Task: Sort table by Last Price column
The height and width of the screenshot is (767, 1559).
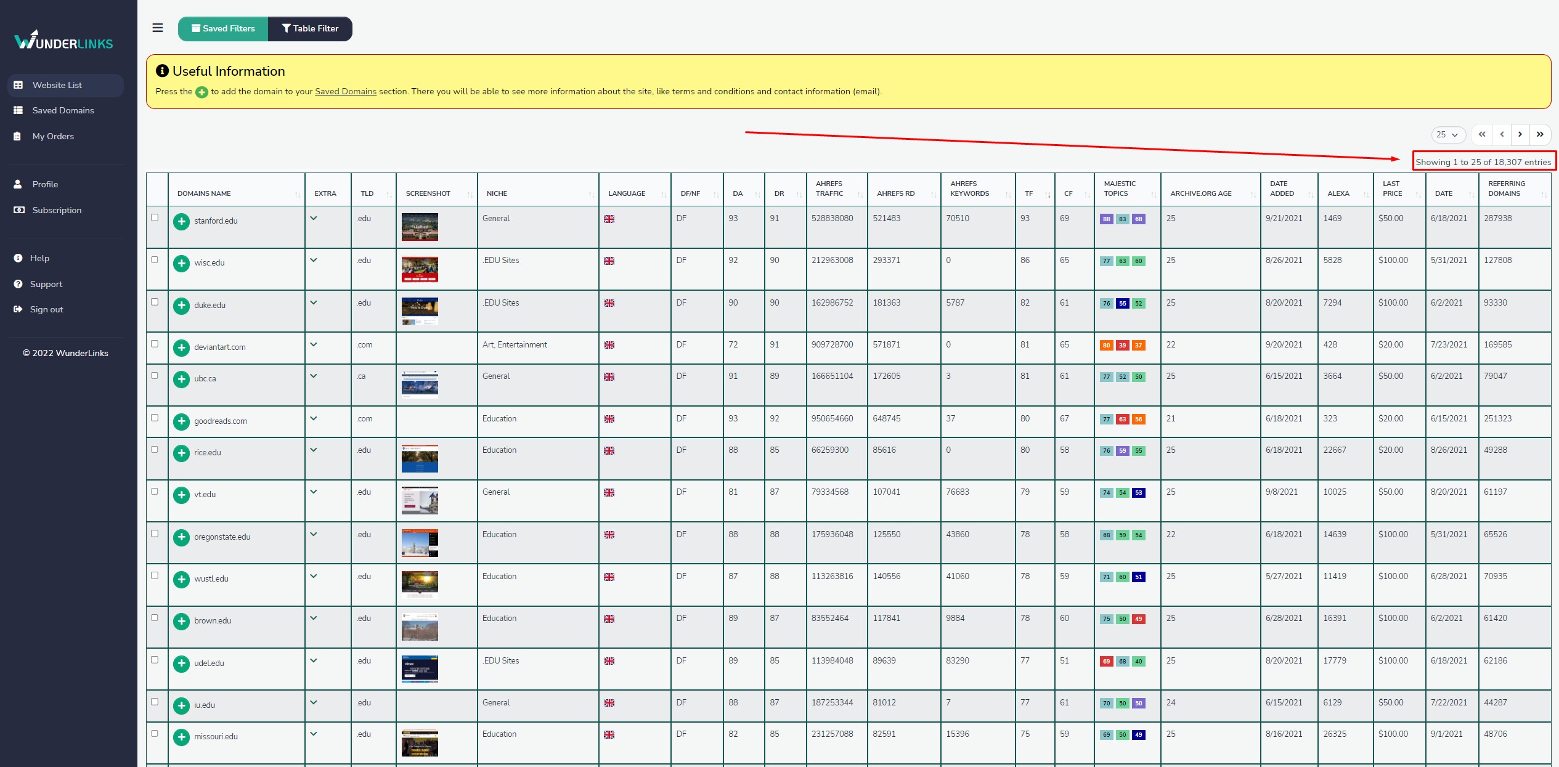Action: pyautogui.click(x=1399, y=189)
